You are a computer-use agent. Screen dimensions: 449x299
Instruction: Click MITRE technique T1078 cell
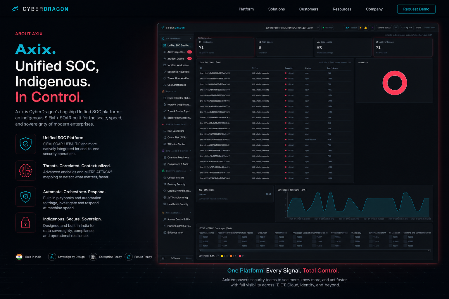tap(243, 237)
